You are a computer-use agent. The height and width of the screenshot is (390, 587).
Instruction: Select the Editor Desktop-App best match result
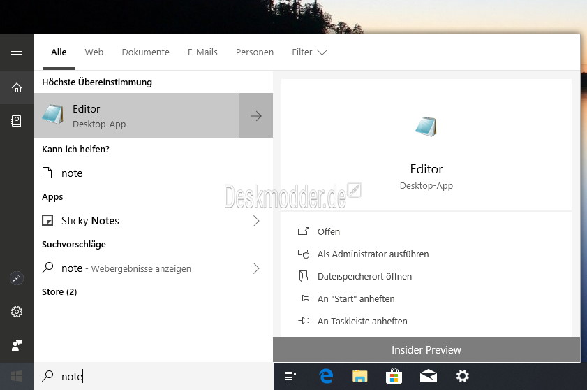136,115
